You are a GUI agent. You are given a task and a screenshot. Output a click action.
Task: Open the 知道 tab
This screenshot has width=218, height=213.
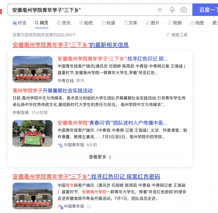click(108, 23)
